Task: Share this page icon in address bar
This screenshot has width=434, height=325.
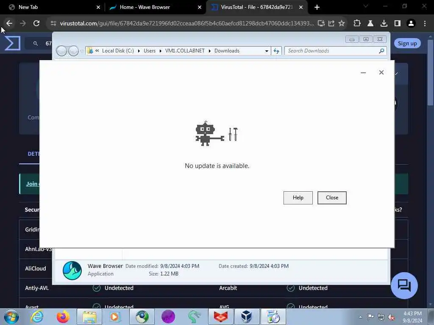Action: click(x=331, y=23)
